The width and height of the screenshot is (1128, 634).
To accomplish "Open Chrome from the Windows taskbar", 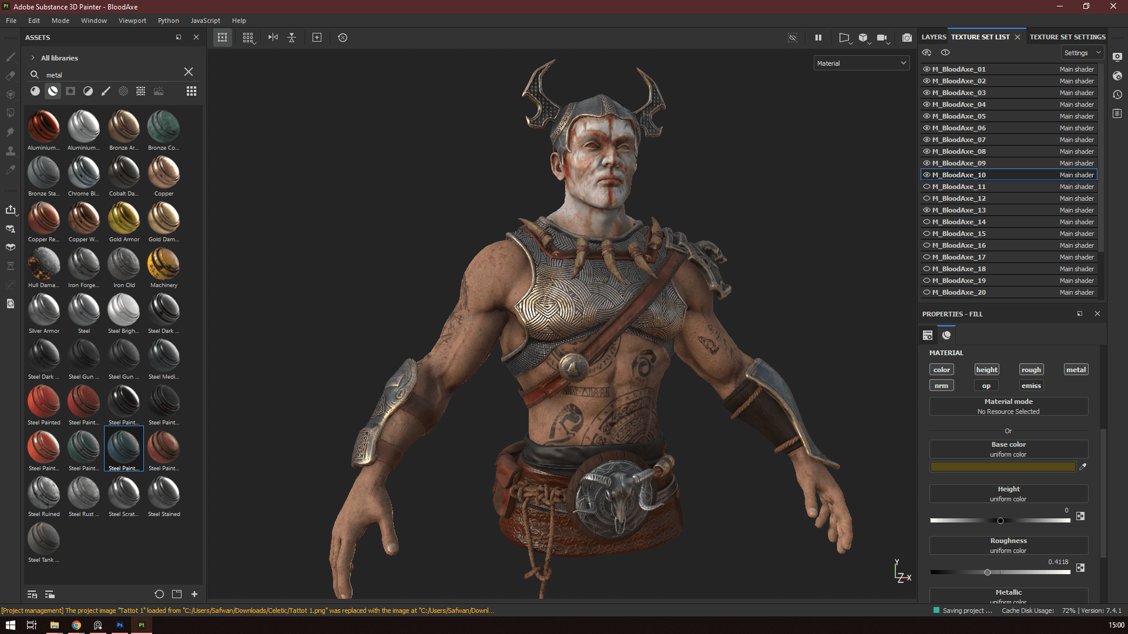I will pos(76,625).
